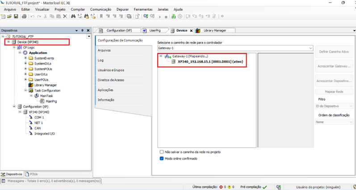Click the 'Mapear Rede' button

pos(334,91)
